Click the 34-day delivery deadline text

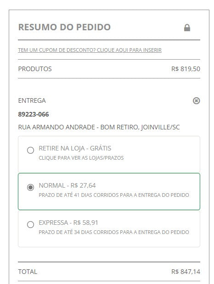click(x=114, y=232)
